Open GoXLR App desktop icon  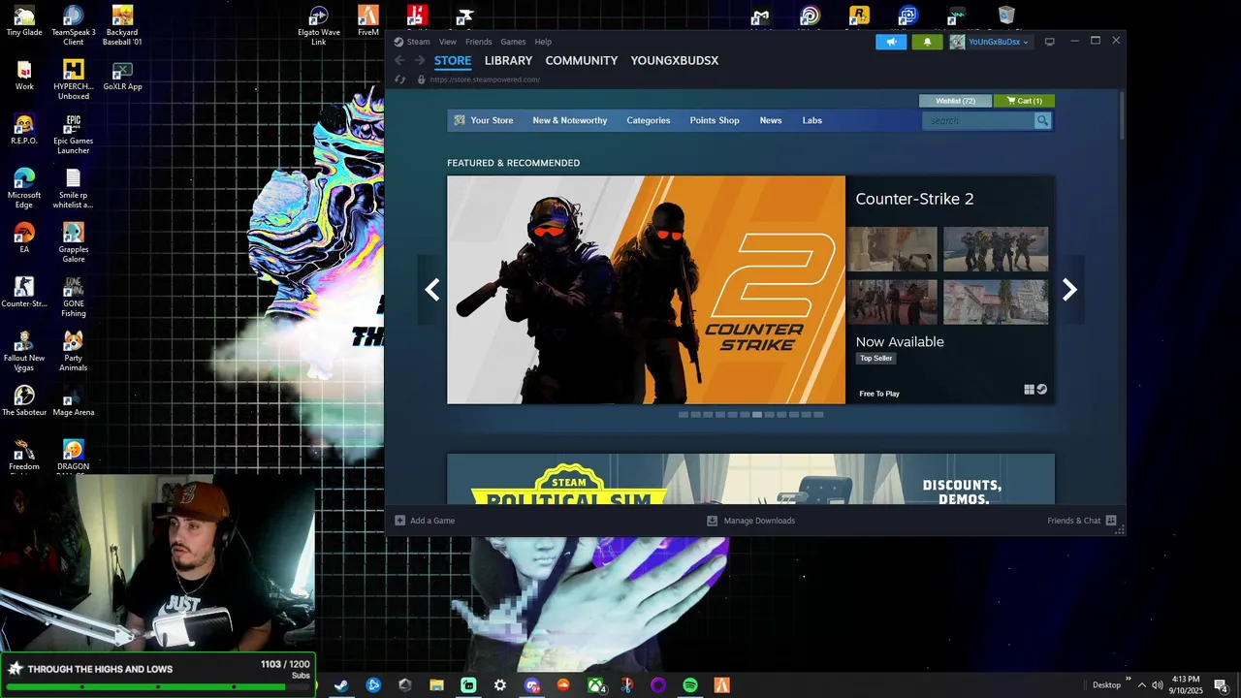122,76
